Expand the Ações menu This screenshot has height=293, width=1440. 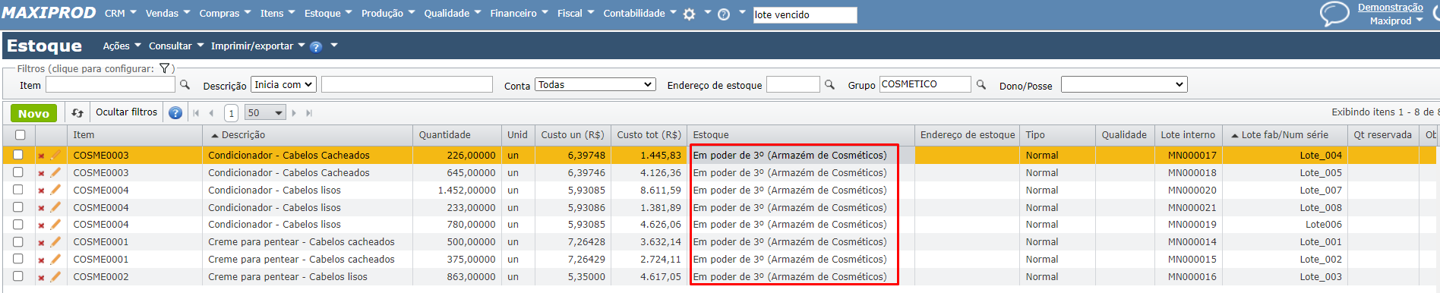tap(122, 46)
